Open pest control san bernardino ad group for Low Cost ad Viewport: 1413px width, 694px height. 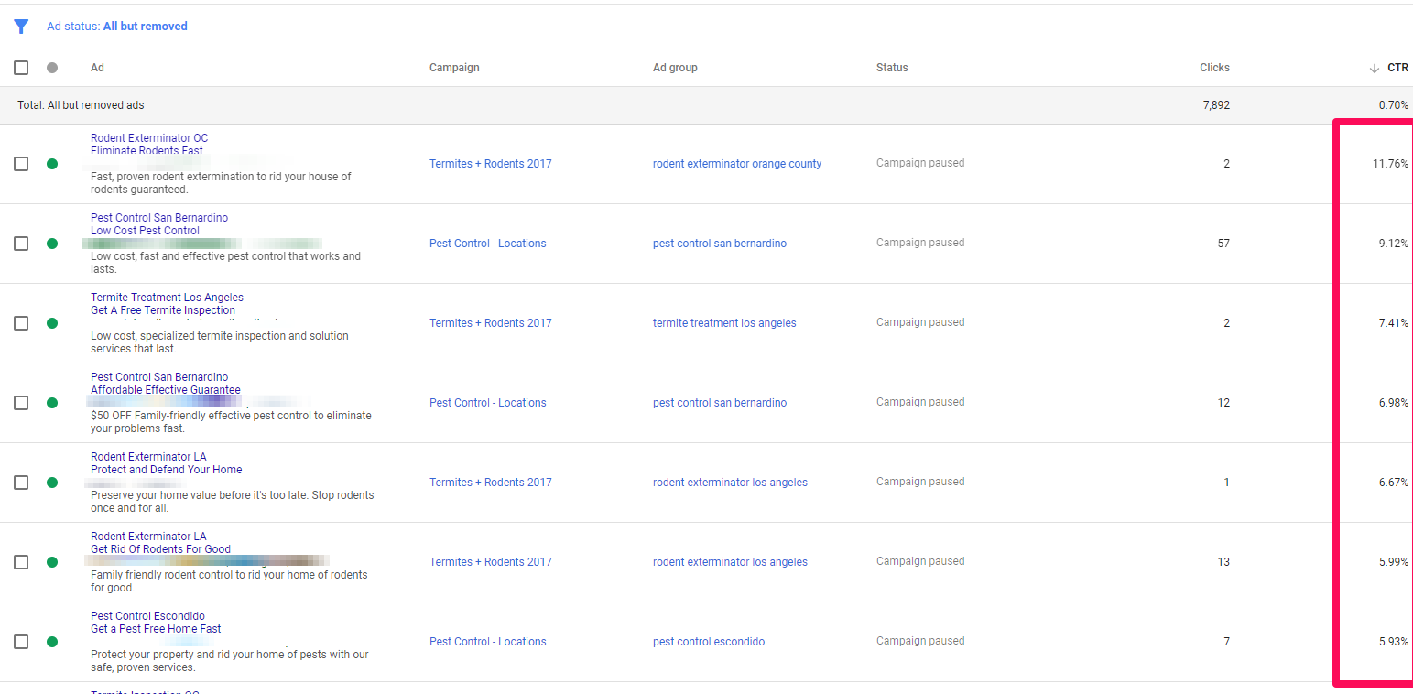point(720,244)
